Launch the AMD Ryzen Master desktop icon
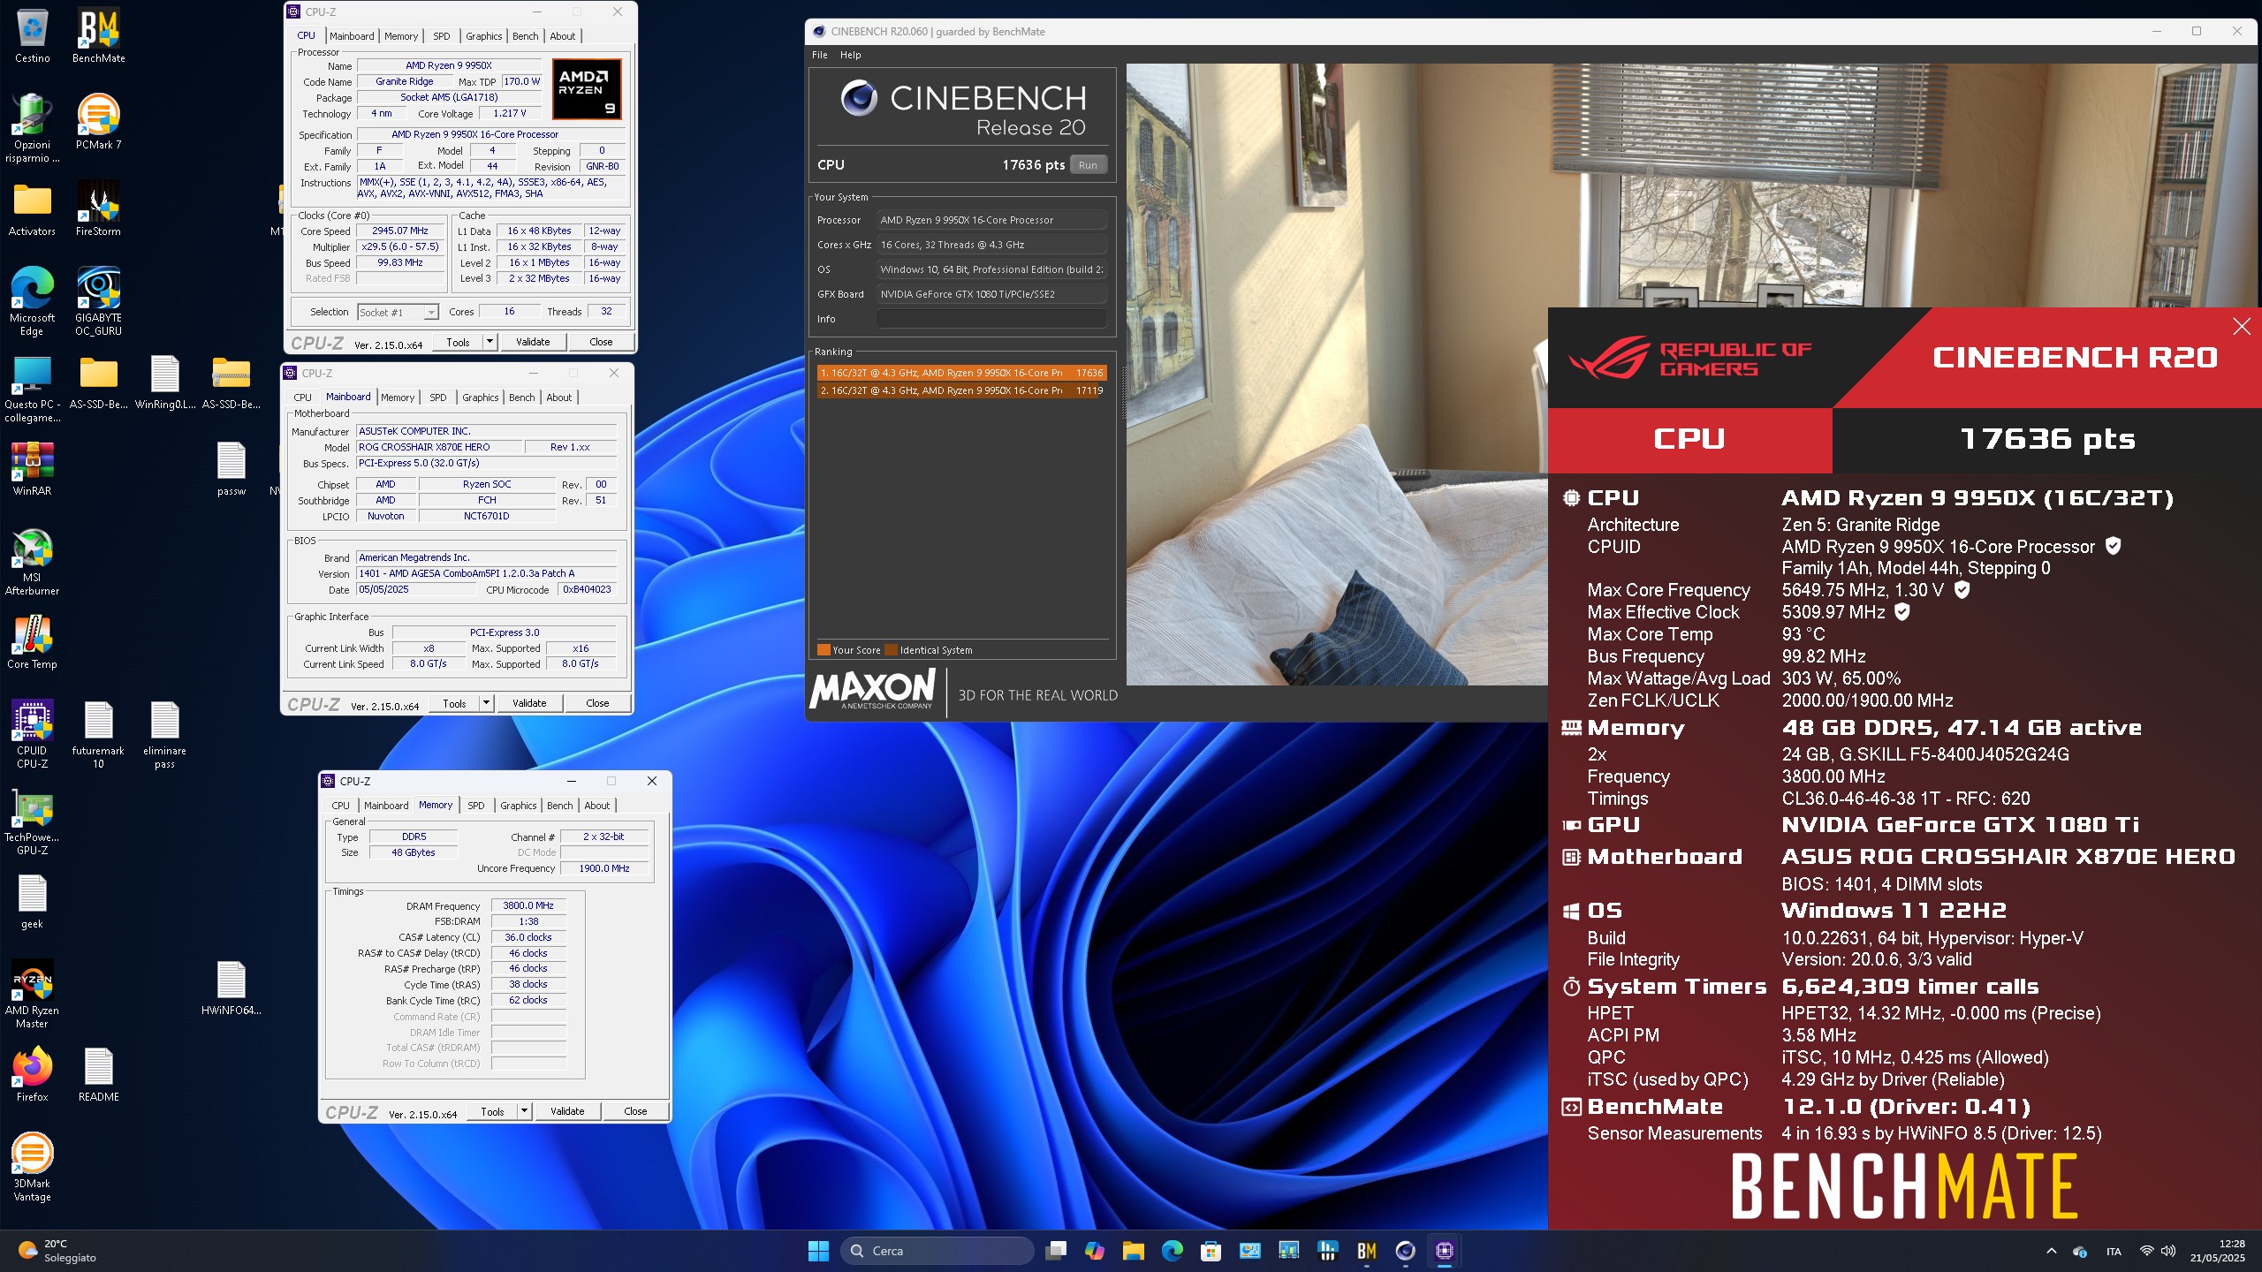 tap(32, 994)
